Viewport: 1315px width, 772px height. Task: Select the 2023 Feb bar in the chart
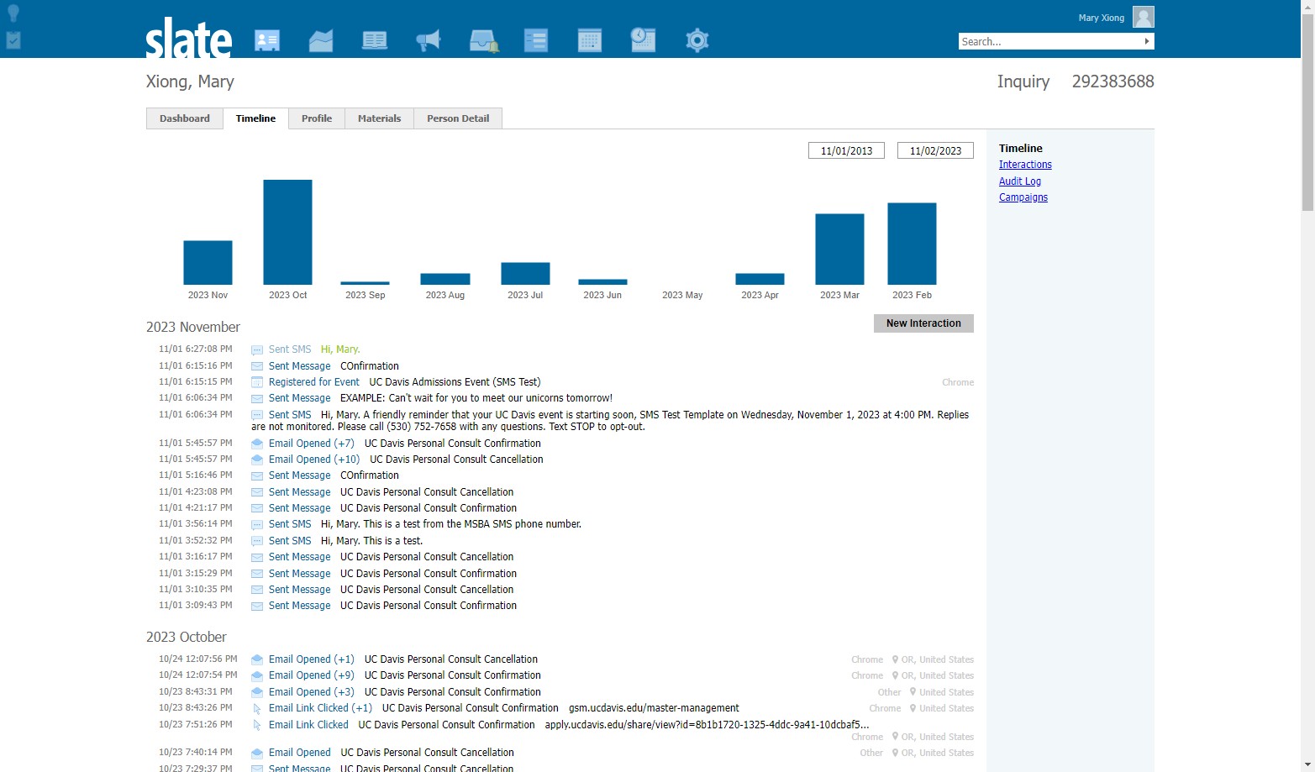912,244
